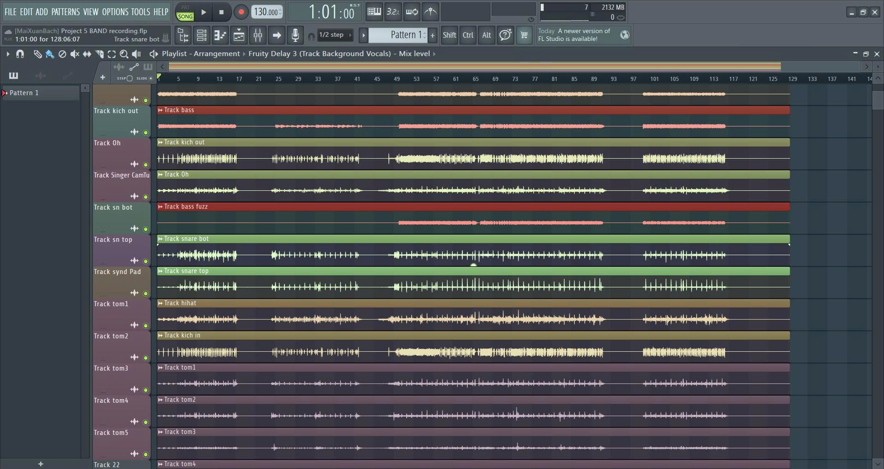The height and width of the screenshot is (469, 884).
Task: Mute the Track Oh green light
Action: coord(145,165)
